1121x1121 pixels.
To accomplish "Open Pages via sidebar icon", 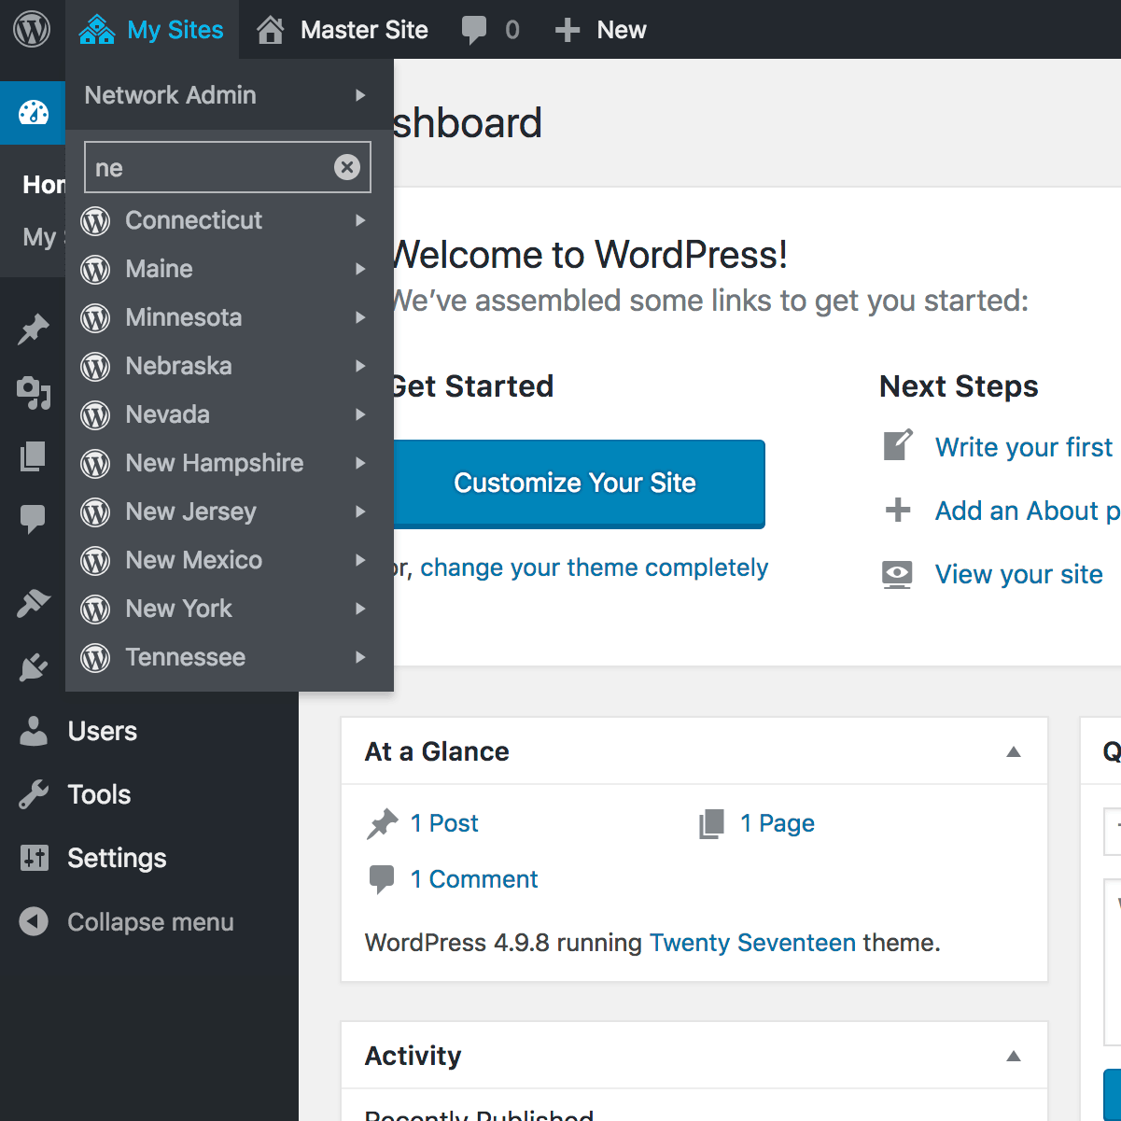I will [34, 456].
